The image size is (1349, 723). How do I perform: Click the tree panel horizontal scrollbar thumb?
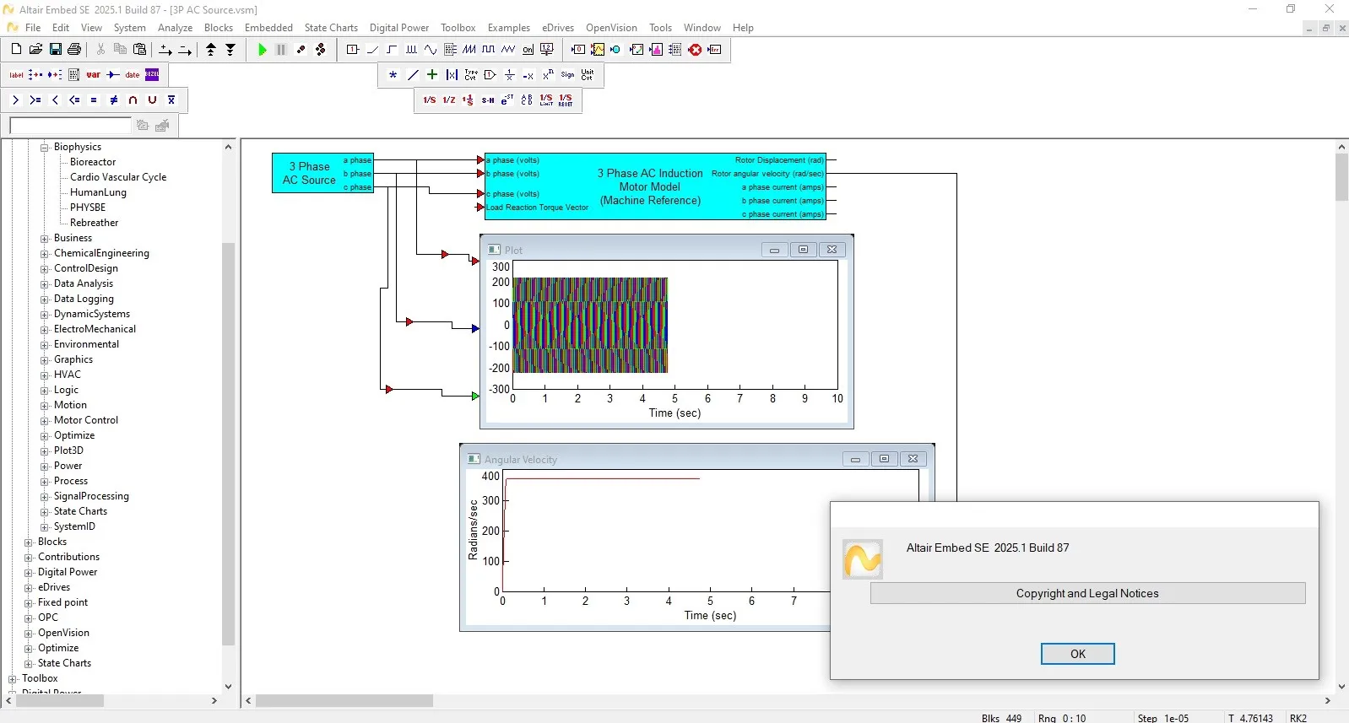[x=59, y=700]
